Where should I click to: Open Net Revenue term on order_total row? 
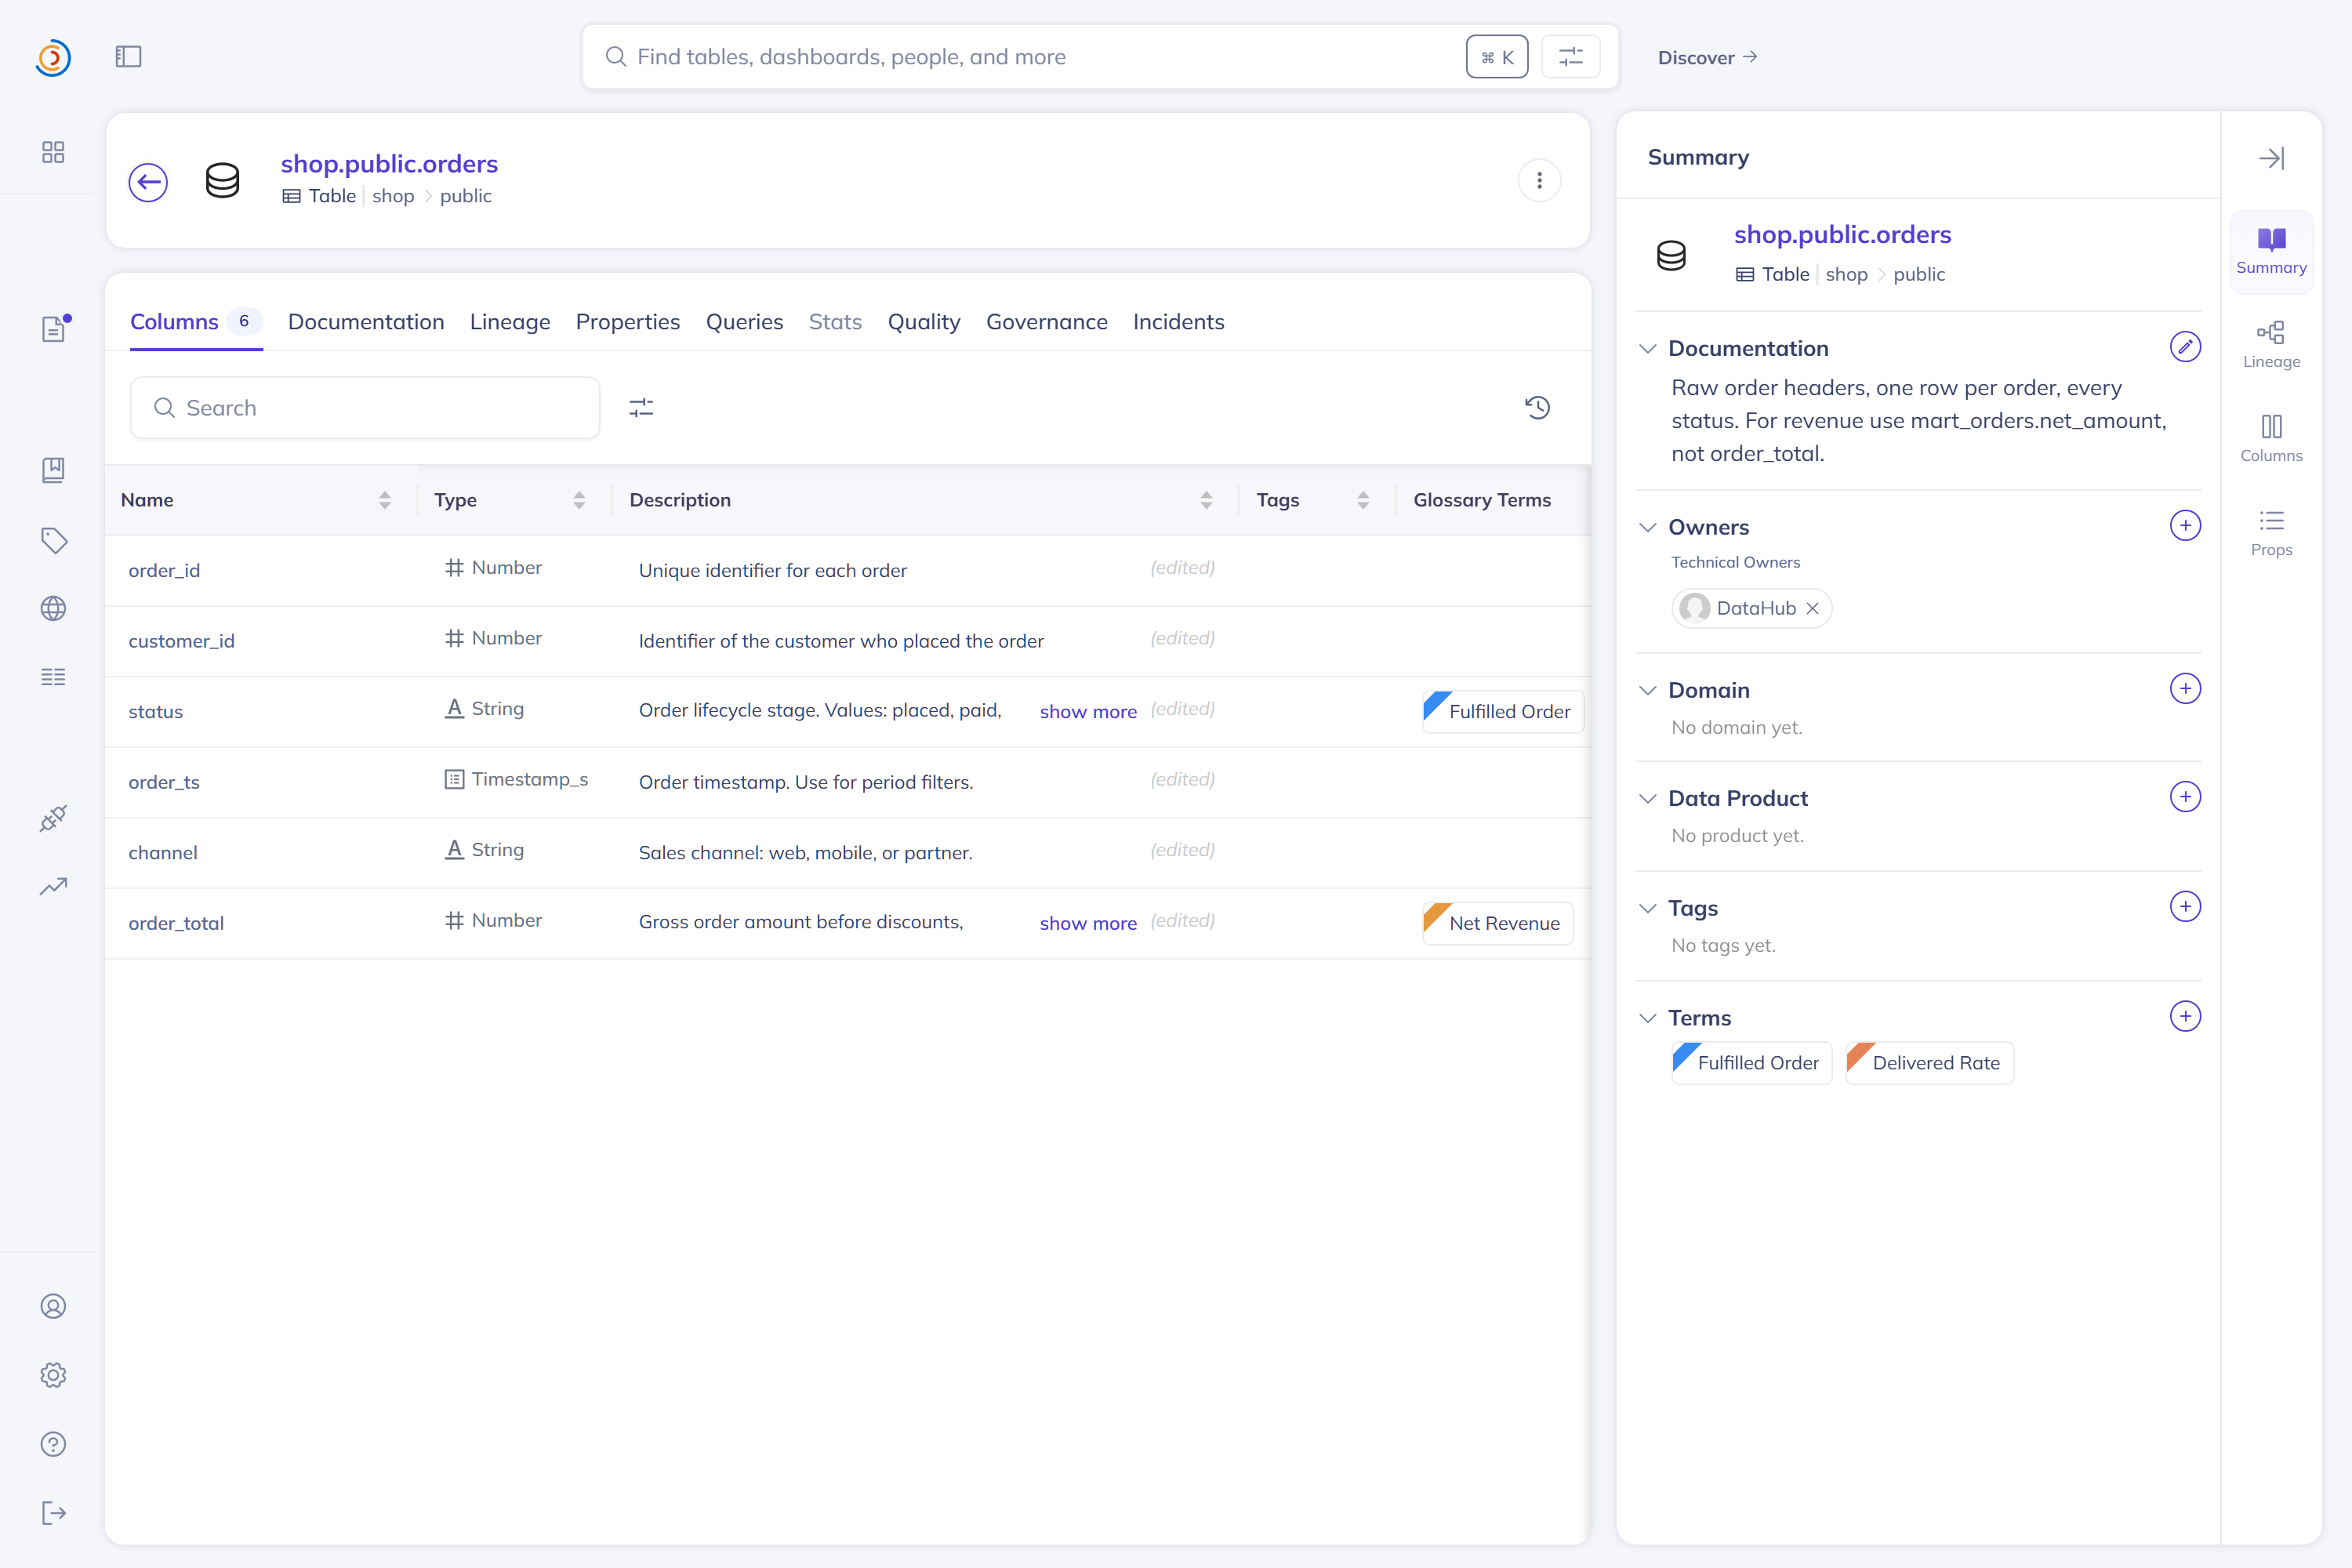point(1498,923)
